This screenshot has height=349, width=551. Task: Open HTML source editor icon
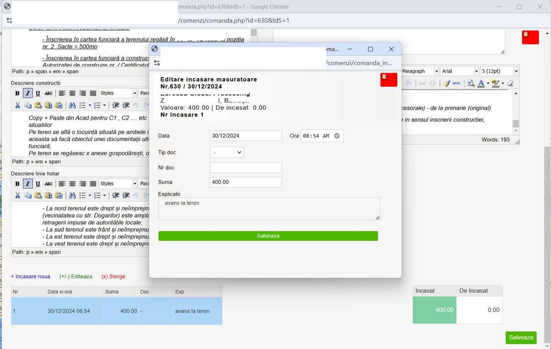tap(456, 83)
